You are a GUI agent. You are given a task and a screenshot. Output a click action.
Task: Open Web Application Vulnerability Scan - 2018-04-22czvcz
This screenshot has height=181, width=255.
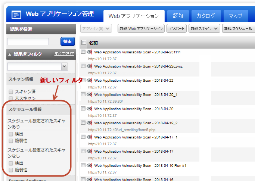138,66
